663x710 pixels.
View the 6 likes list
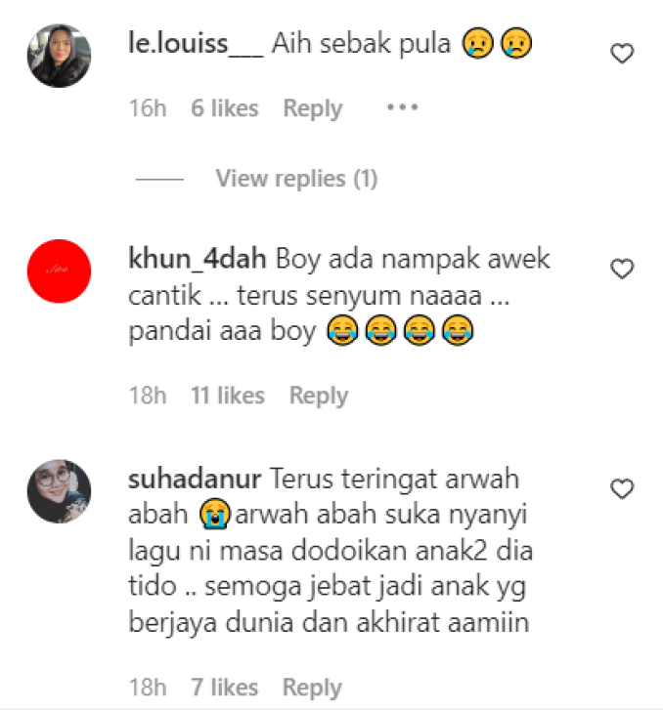click(225, 108)
